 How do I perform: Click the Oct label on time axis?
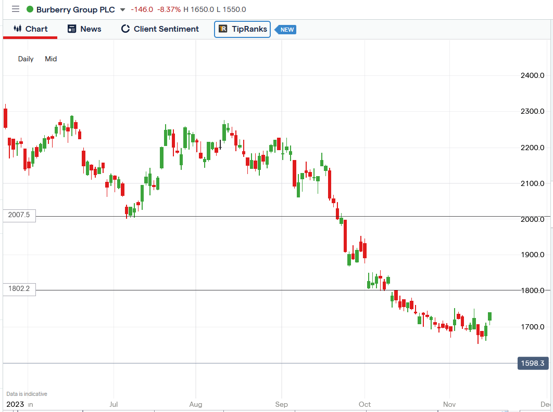pos(365,404)
